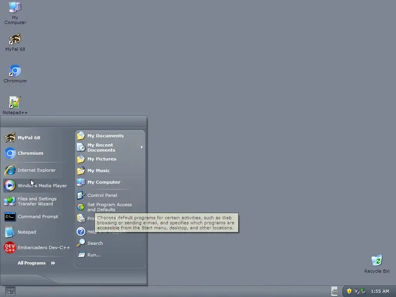
Task: Start Windows Media Player from the Start menu
Action: (x=35, y=186)
